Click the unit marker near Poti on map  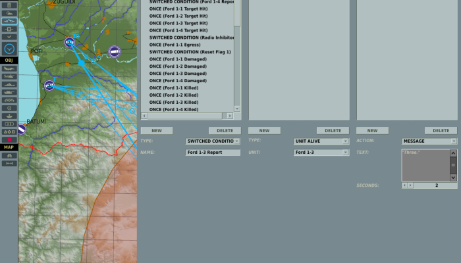[x=70, y=43]
